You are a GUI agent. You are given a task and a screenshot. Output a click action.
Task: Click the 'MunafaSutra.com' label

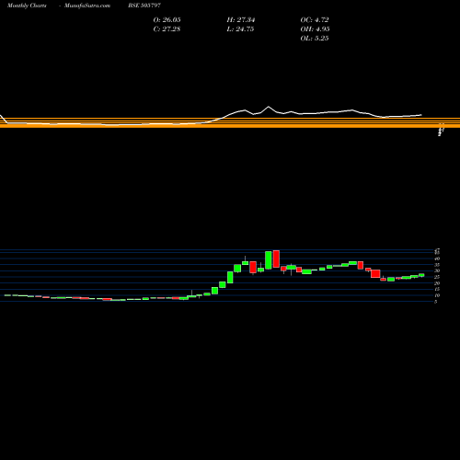click(x=87, y=6)
